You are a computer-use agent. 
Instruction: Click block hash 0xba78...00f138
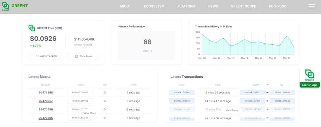[80, 101]
